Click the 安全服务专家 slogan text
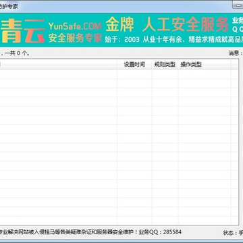The height and width of the screenshot is (243, 243). (75, 38)
